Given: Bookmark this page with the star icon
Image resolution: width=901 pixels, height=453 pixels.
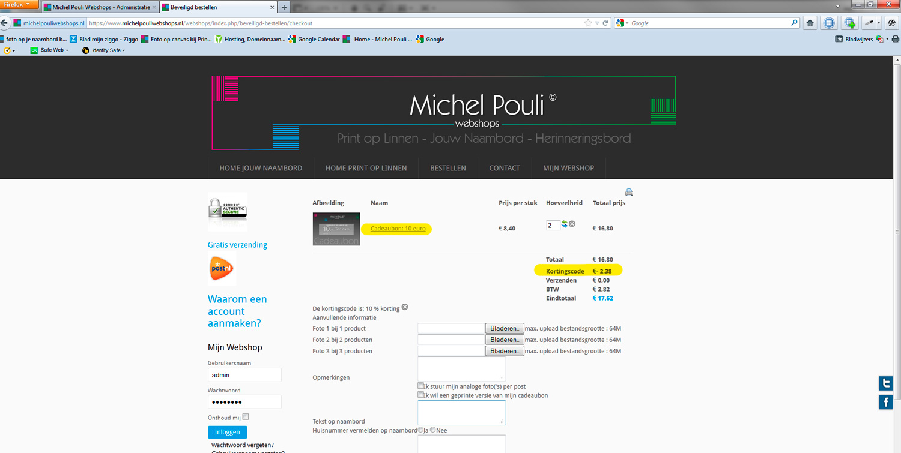Looking at the screenshot, I should coord(588,23).
